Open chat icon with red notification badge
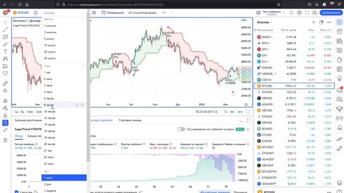The image size is (344, 193). pos(339,90)
